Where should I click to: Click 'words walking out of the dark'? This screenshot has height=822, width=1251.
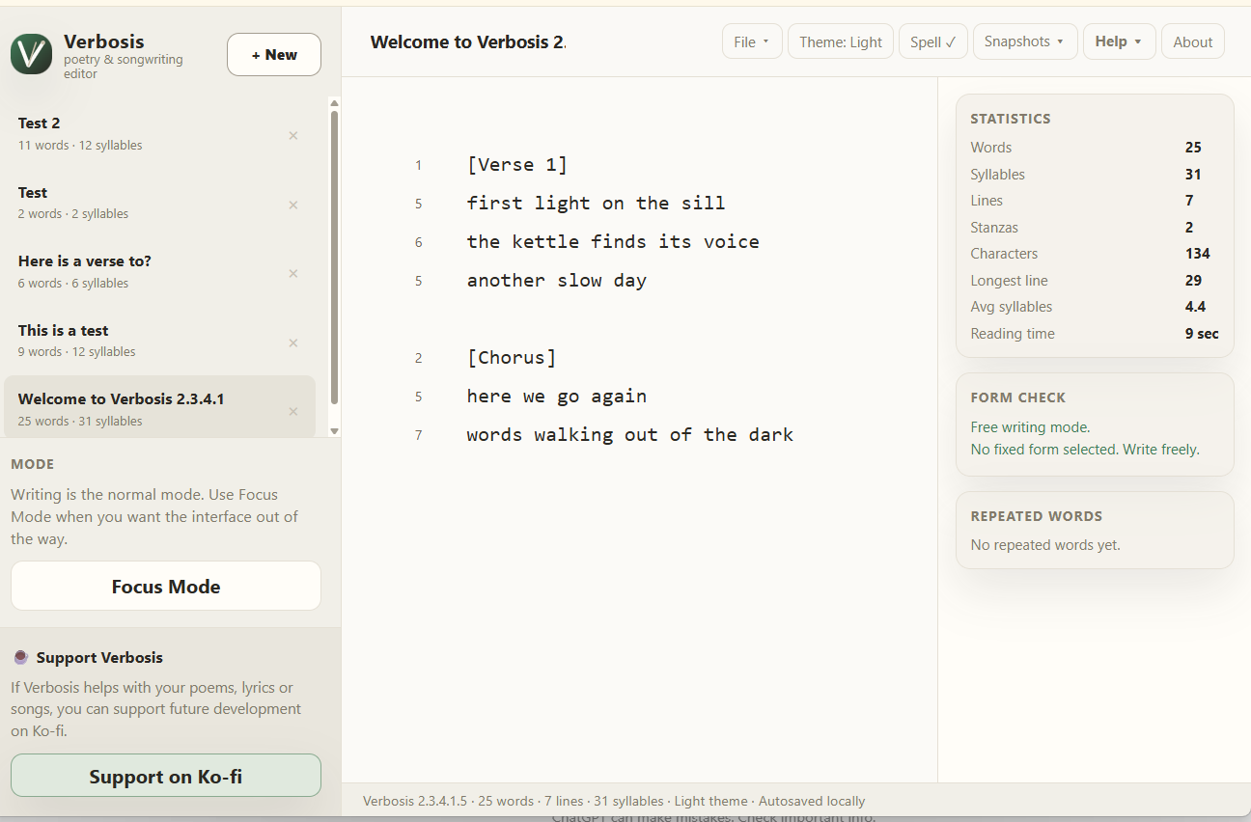pos(630,435)
